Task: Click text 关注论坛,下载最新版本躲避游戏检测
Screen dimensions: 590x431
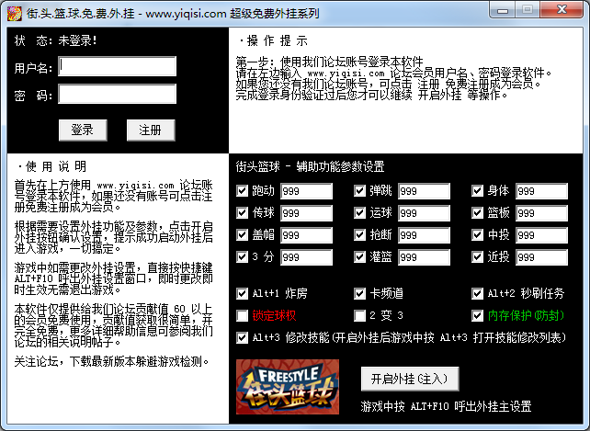Action: coord(112,362)
